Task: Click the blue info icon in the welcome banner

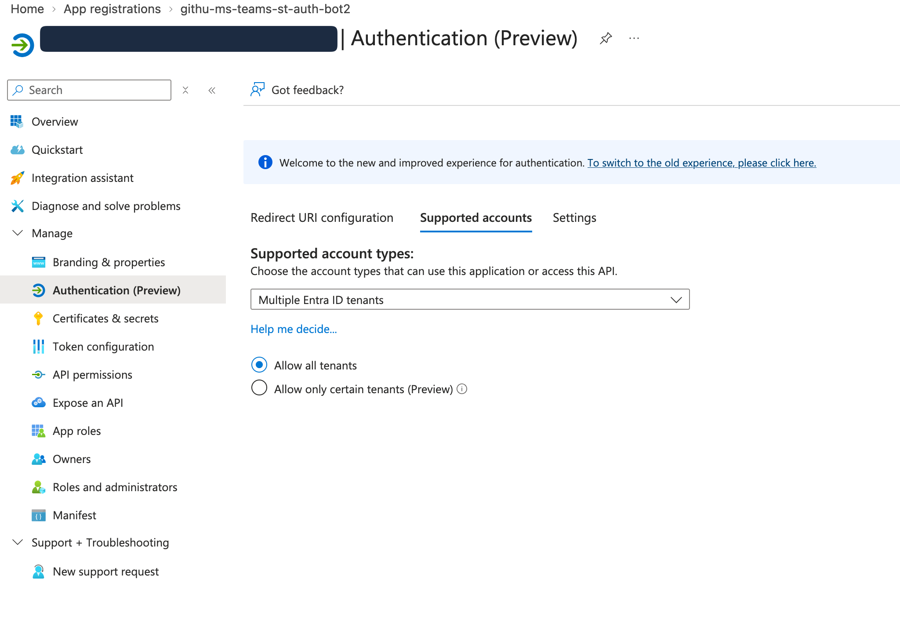Action: [x=265, y=162]
